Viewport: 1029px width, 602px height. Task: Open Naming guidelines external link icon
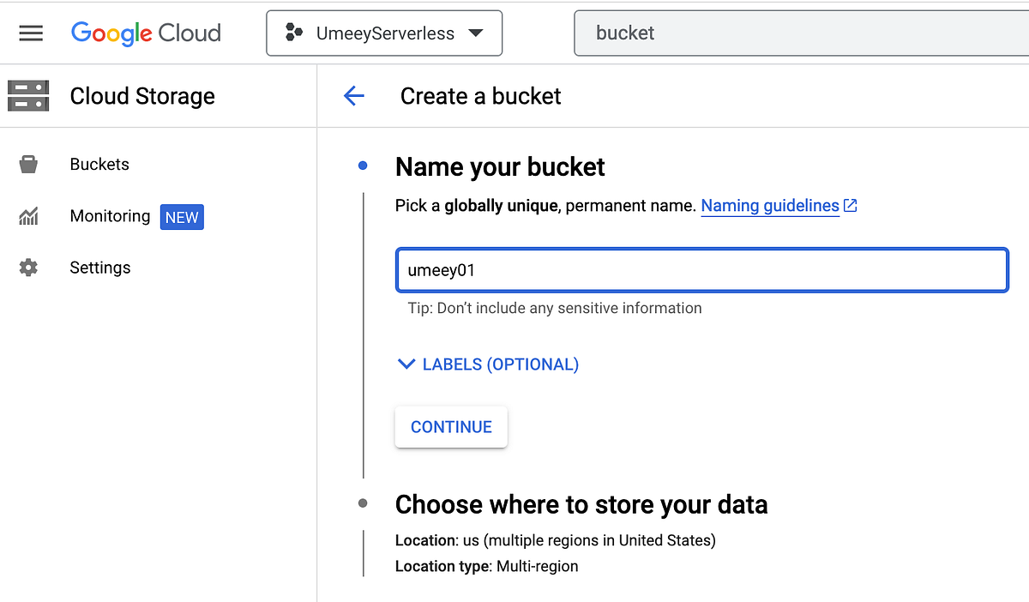click(x=850, y=205)
